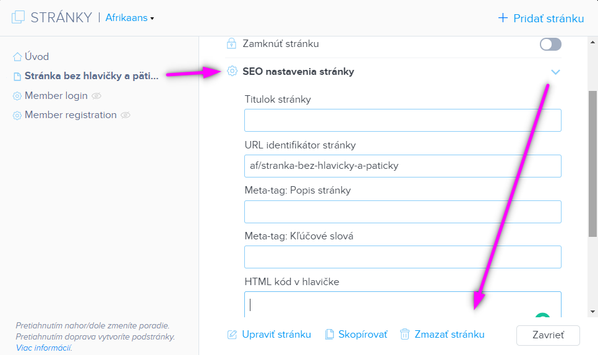Screen dimensions: 598x355
Task: Collapse the SEO nastavenia stránky chevron
Action: [x=556, y=72]
